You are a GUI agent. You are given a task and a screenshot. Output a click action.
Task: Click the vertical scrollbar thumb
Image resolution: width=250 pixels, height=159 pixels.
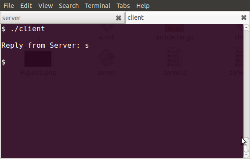pos(246,145)
